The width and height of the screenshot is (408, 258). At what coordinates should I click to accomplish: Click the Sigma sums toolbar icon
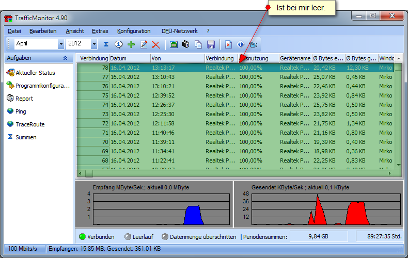106,44
